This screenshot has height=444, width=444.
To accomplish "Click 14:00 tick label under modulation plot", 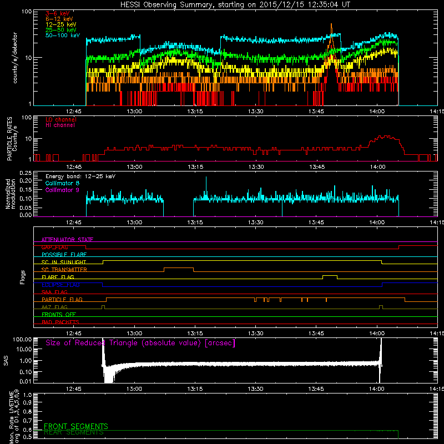I will click(377, 222).
